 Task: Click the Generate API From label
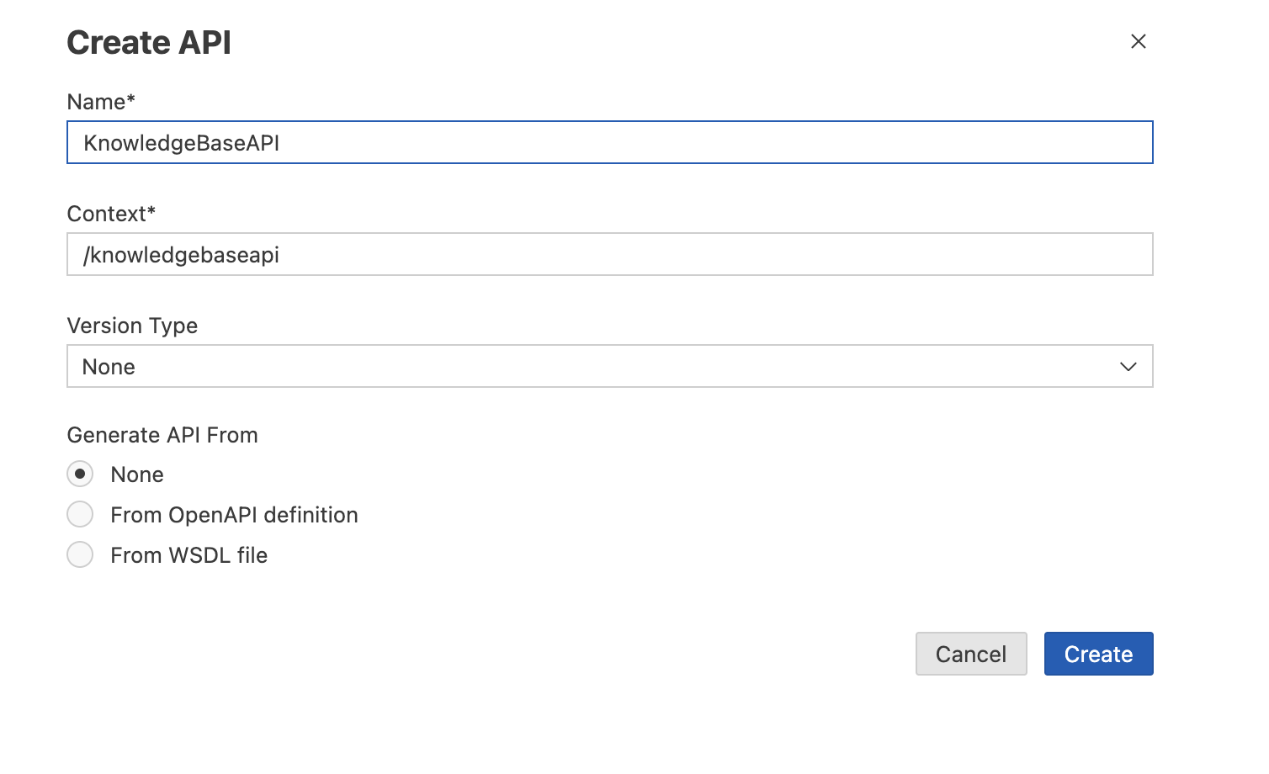(162, 435)
